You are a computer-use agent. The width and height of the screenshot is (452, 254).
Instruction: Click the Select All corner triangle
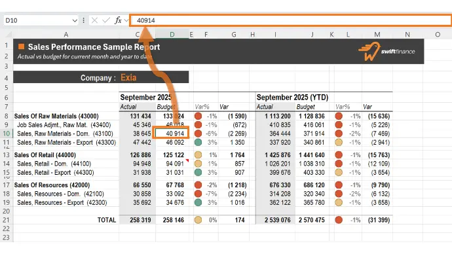[9, 35]
